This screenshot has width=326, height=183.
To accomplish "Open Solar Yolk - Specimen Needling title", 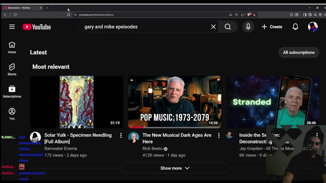I will (78, 138).
